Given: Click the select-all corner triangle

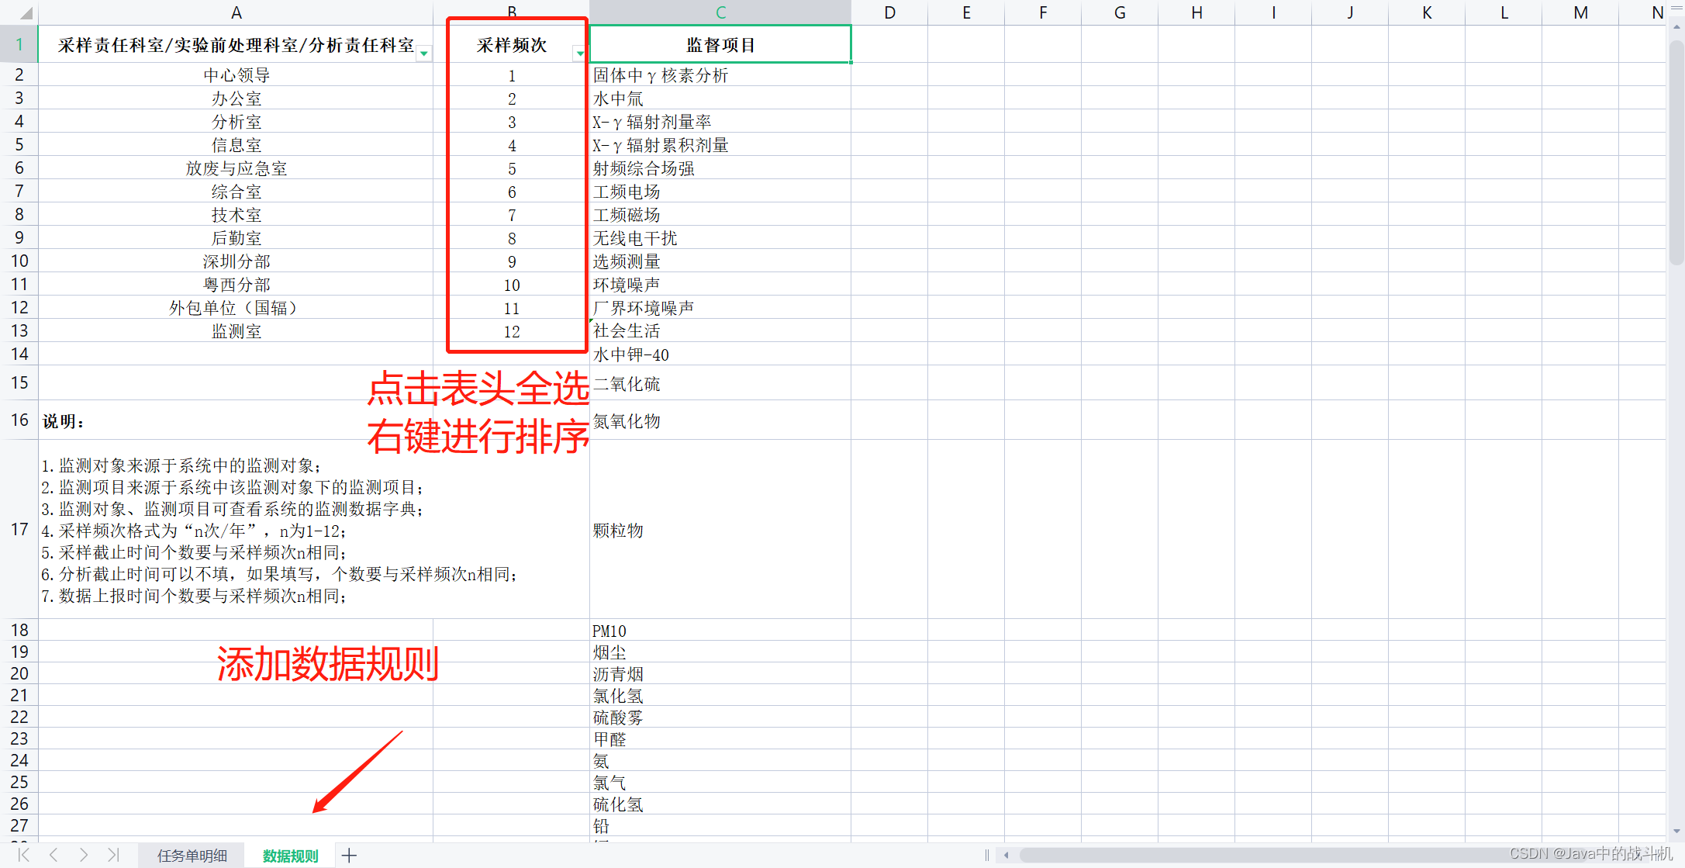Looking at the screenshot, I should tap(26, 13).
